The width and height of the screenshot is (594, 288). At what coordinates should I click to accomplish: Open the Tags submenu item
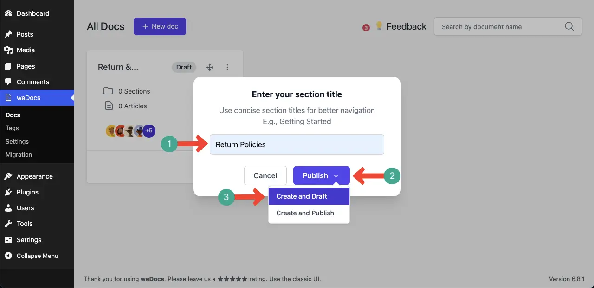12,128
